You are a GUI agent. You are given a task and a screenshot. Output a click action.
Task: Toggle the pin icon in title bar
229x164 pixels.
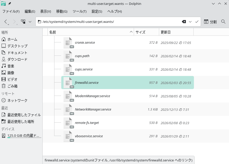(10, 4)
